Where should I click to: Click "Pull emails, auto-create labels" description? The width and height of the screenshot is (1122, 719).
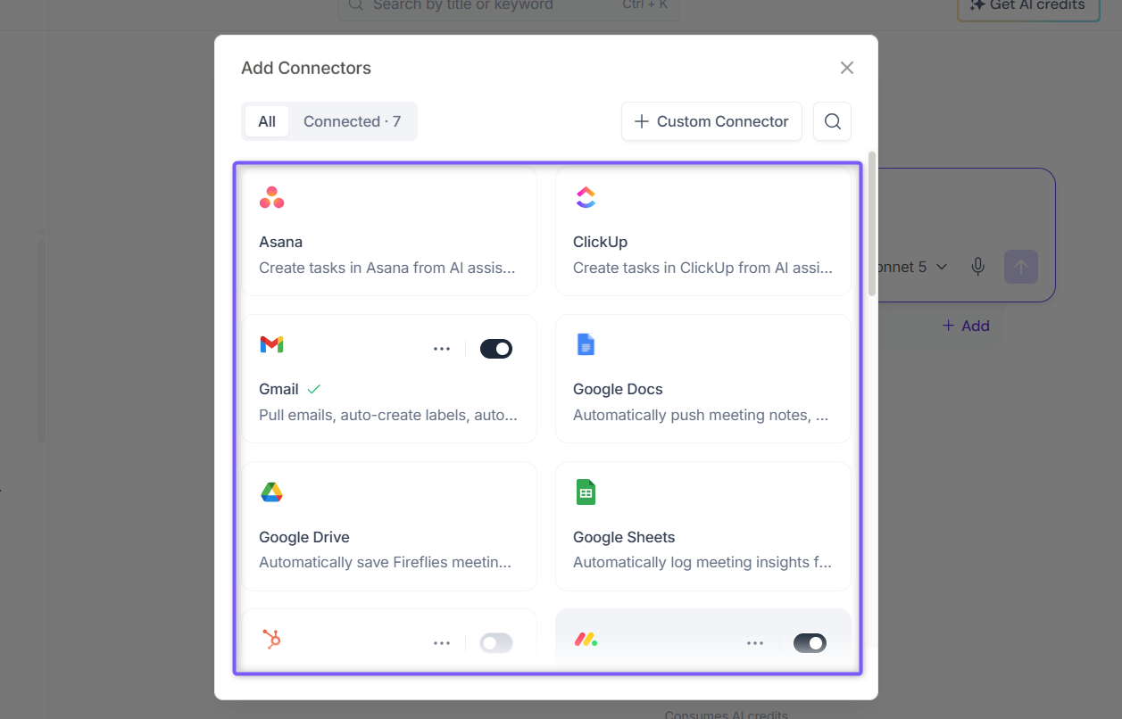387,415
